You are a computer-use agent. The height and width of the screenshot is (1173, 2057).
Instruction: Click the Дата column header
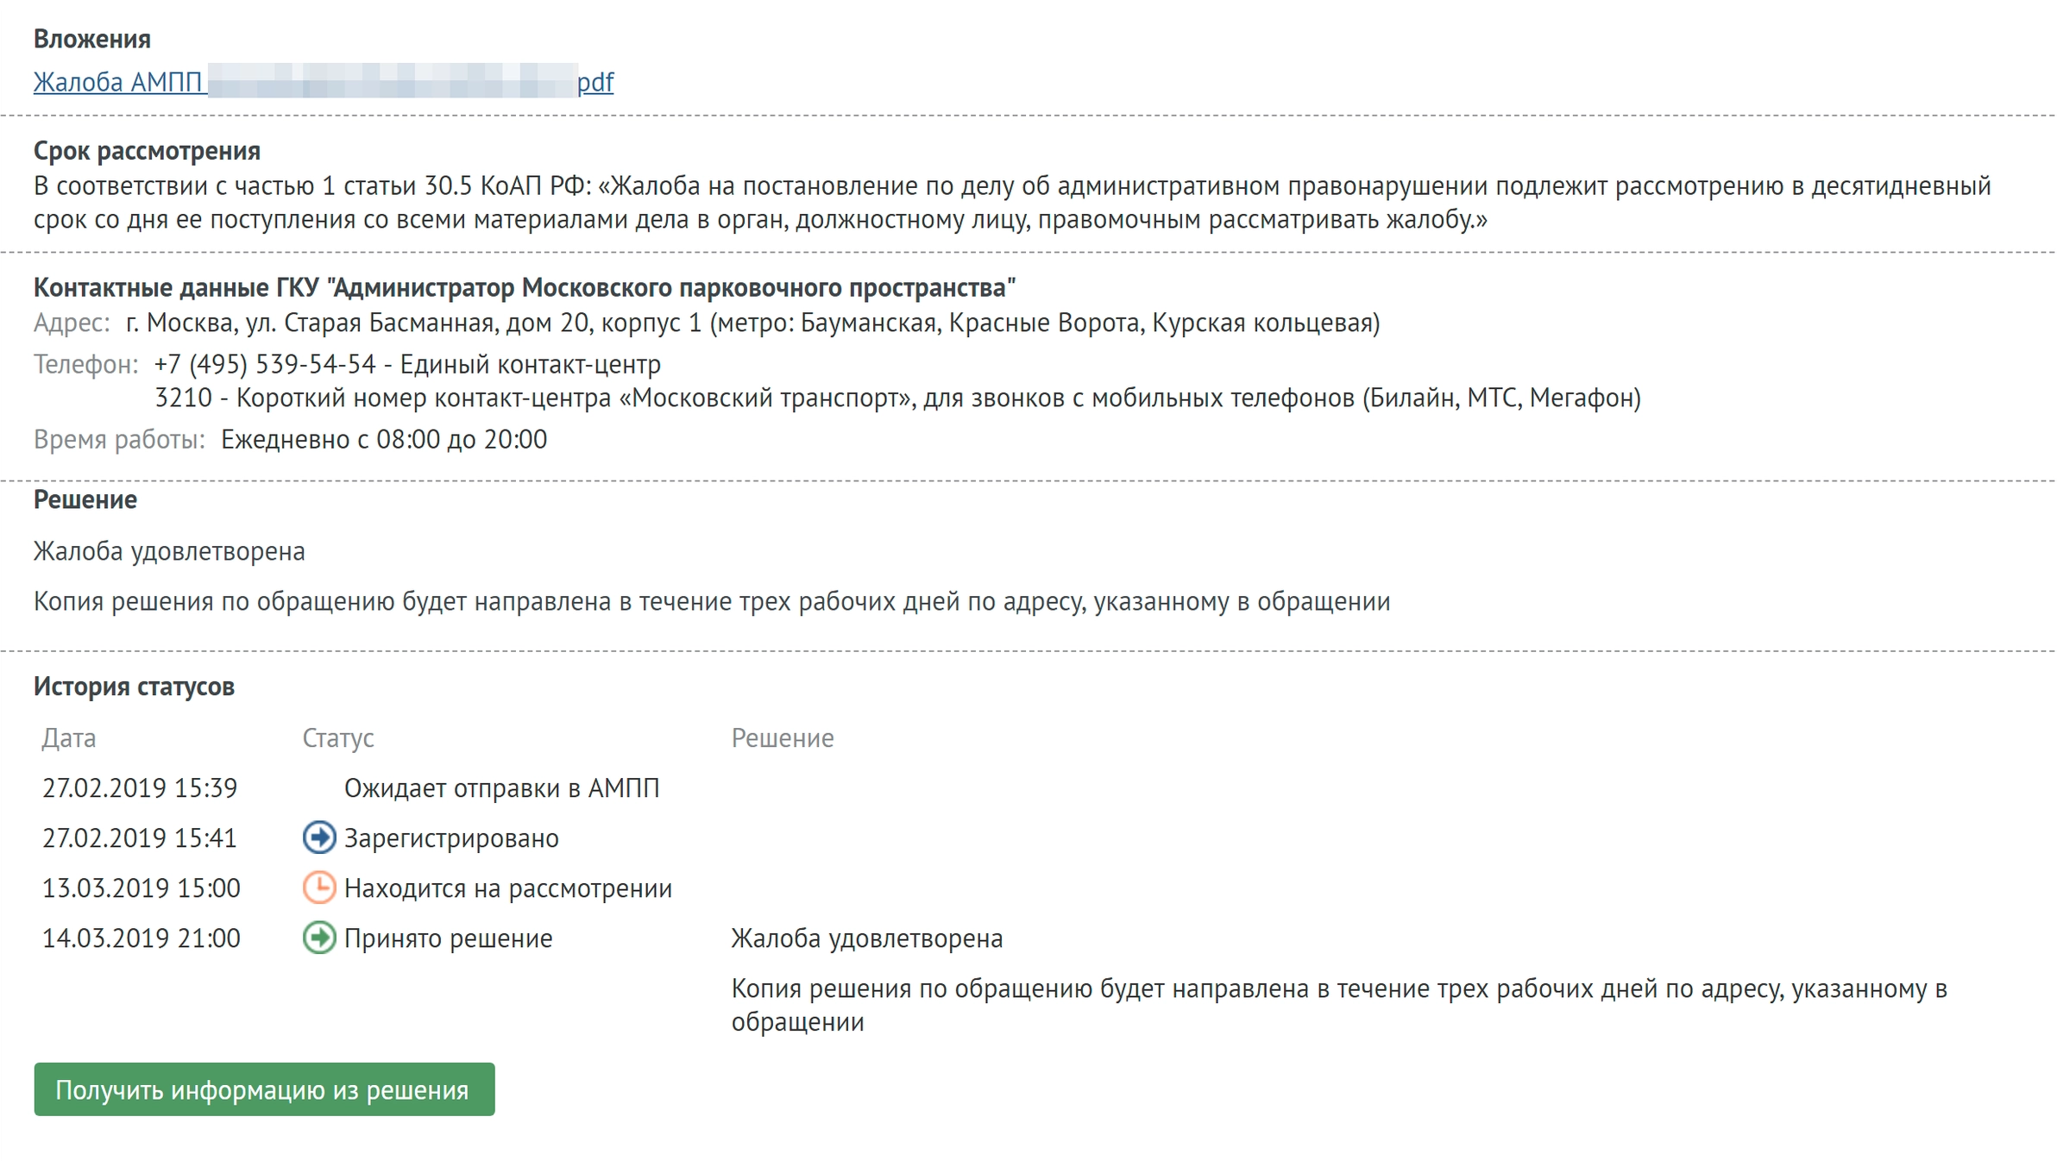[x=69, y=738]
